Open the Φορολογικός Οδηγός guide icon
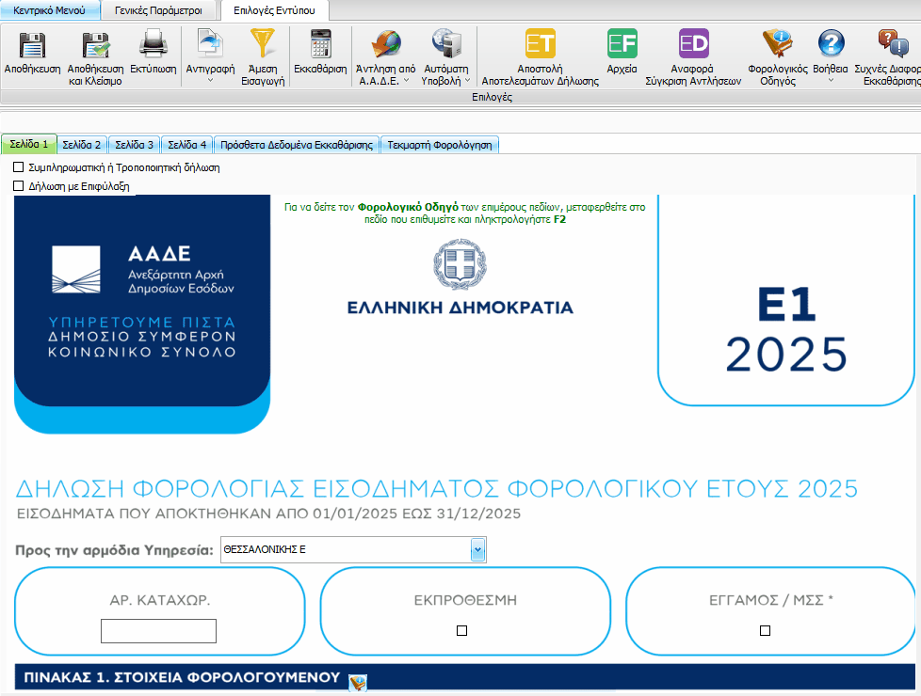Screen dimensions: 921x696 [778, 44]
